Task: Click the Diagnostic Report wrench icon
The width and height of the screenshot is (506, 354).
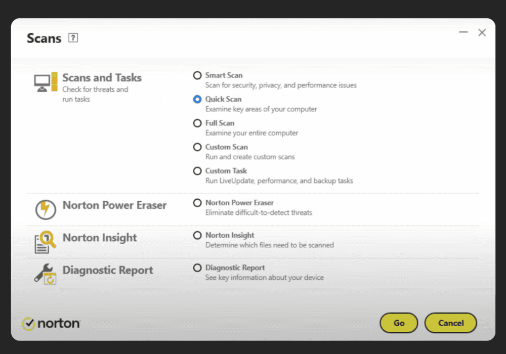Action: pyautogui.click(x=46, y=274)
